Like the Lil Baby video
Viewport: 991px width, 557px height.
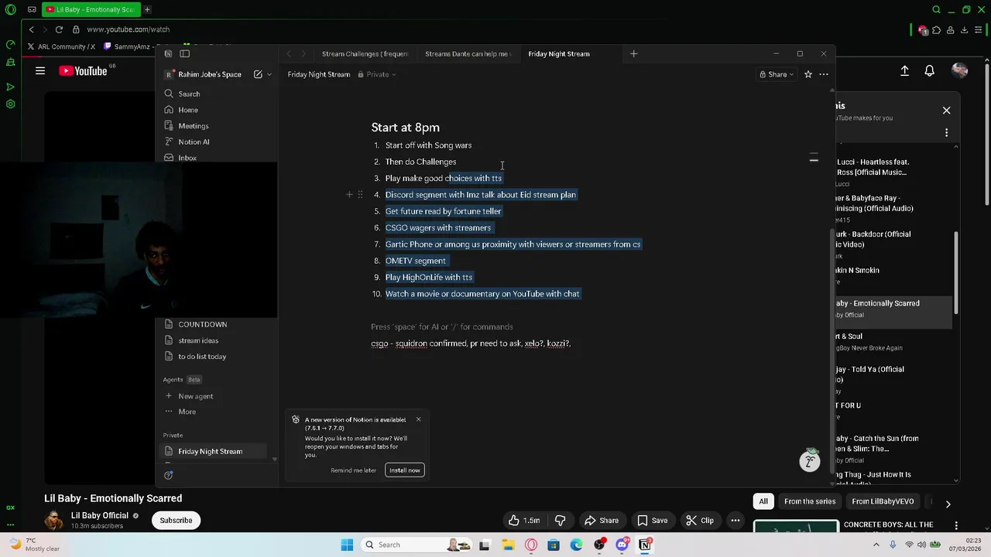[524, 521]
